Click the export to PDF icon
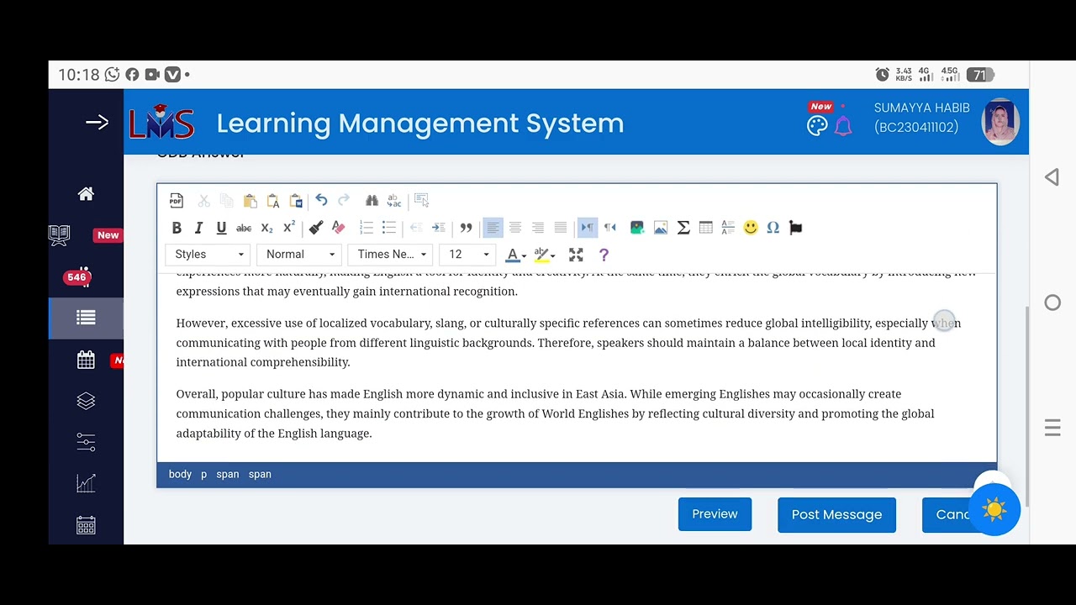 click(x=176, y=200)
